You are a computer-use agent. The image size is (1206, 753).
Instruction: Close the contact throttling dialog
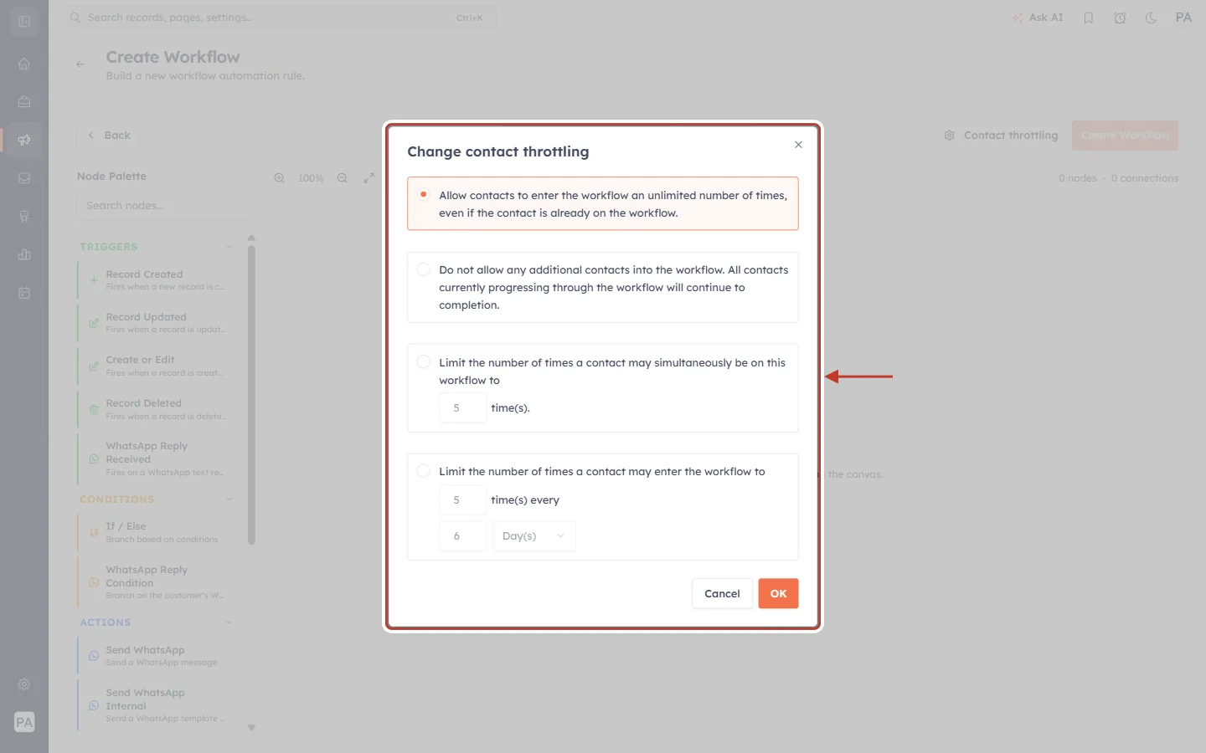pyautogui.click(x=798, y=145)
